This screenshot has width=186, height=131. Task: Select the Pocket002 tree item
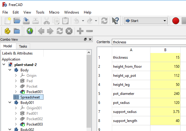(x=35, y=119)
